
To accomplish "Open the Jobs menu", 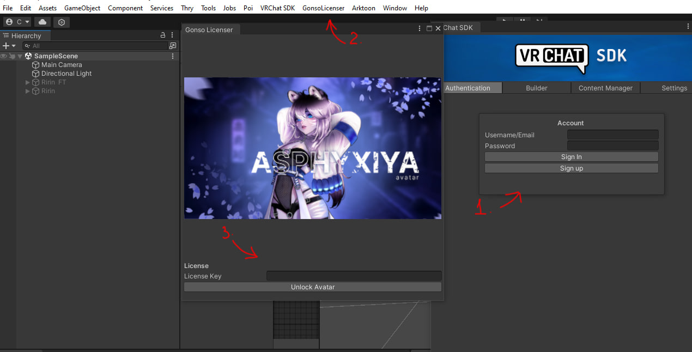I will pyautogui.click(x=229, y=8).
